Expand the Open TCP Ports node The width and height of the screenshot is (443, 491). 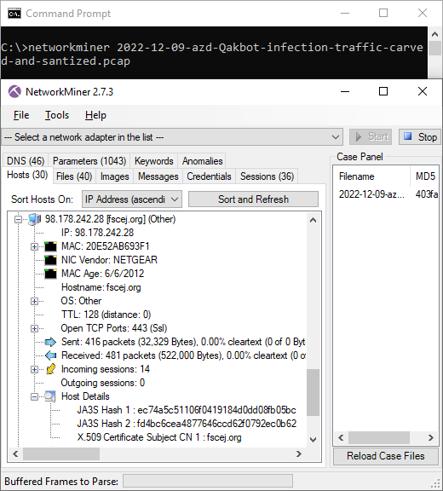(34, 328)
